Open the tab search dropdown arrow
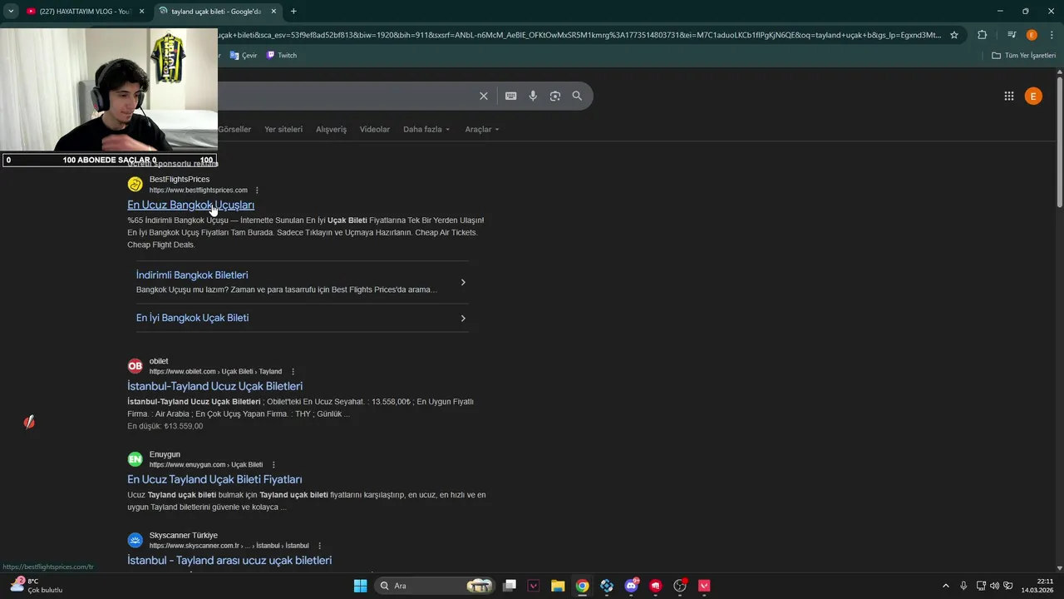 click(x=11, y=12)
